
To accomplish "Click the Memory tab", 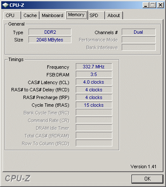I will click(x=77, y=15).
